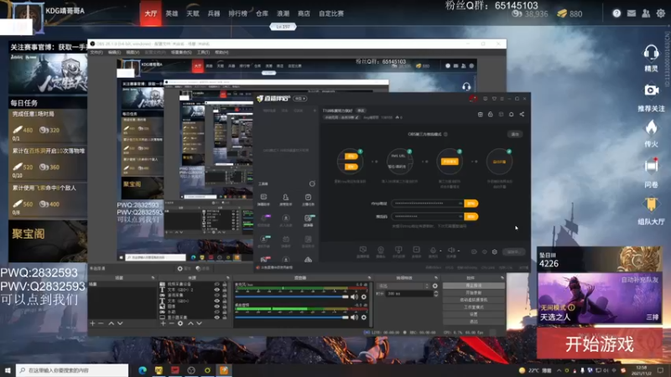Toggle visibility of 显示器采集 source
The height and width of the screenshot is (377, 671).
click(x=217, y=318)
